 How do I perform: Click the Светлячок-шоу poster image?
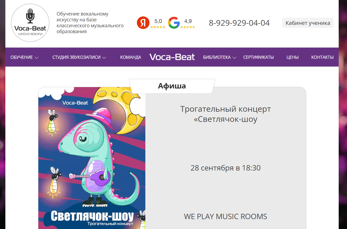[x=92, y=158]
